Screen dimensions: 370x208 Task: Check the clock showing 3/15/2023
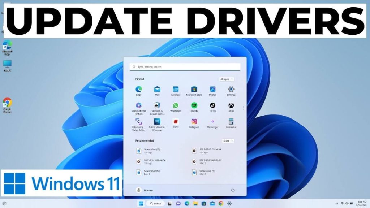[x=361, y=204]
